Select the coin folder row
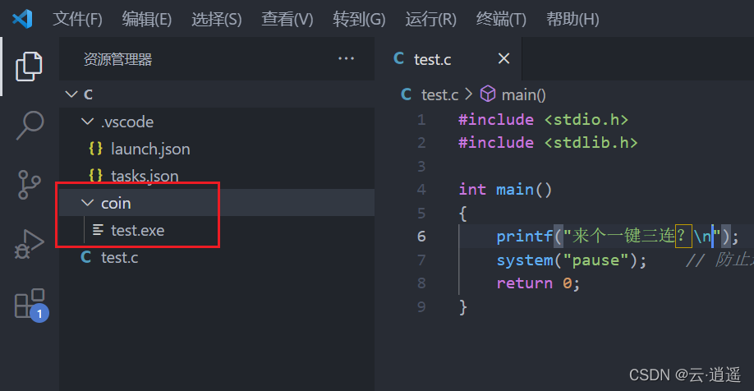 (217, 202)
